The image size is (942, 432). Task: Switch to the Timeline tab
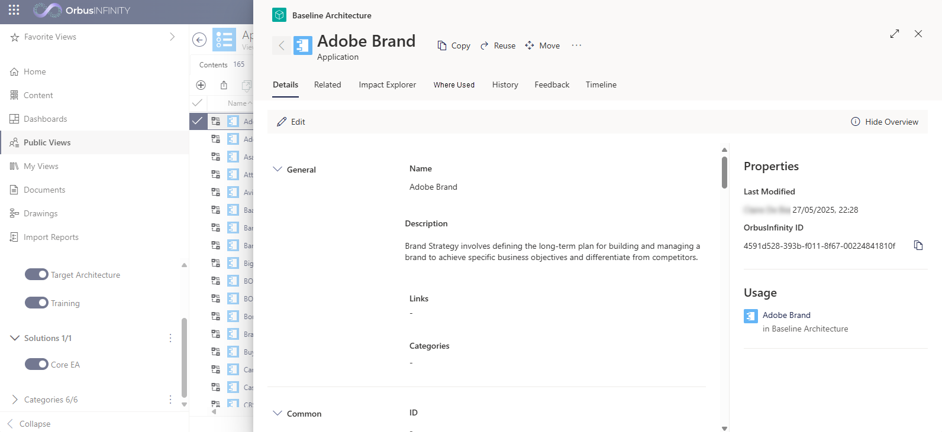point(601,85)
